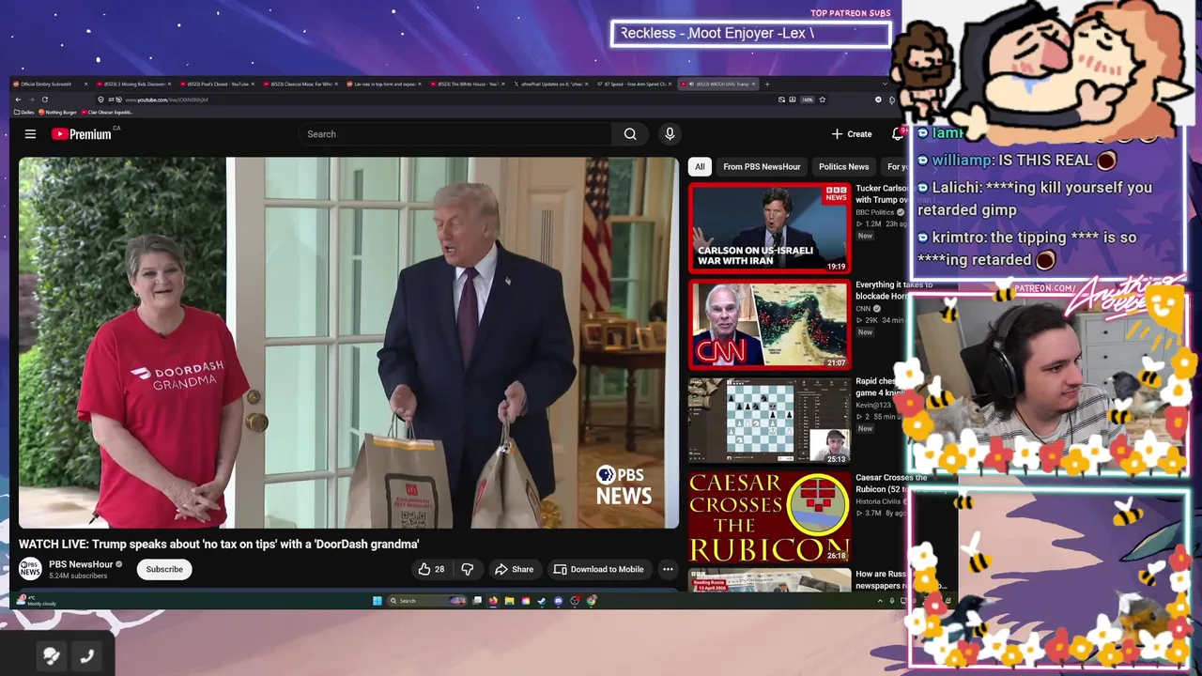Open Chrome from the taskbar
Screen dimensions: 1202x676
coord(592,601)
